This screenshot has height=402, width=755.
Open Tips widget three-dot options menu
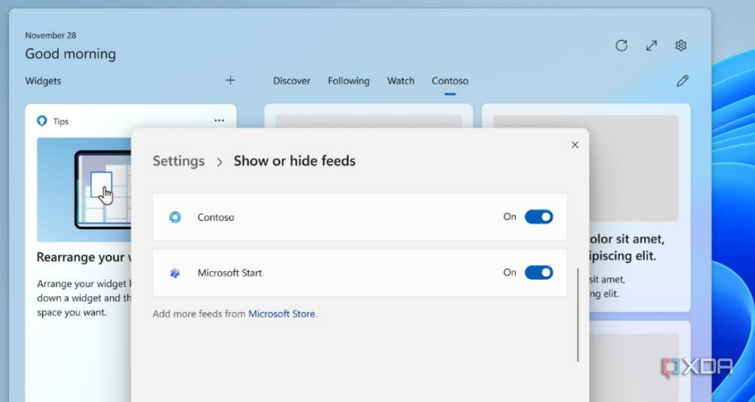(219, 120)
